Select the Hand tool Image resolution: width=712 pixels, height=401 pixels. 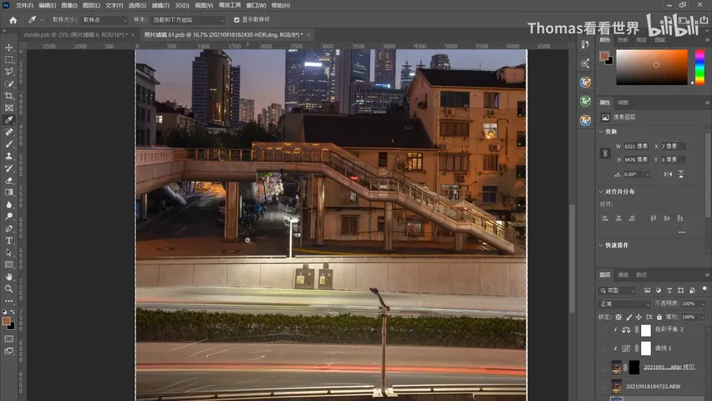[9, 277]
